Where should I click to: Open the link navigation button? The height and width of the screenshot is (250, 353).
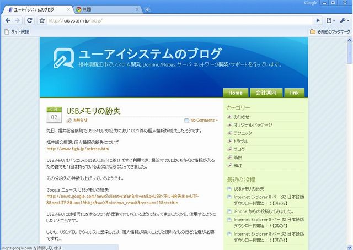pos(294,93)
